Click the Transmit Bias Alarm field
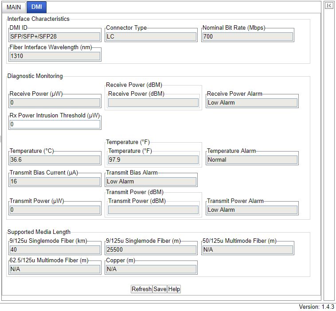 [151, 182]
